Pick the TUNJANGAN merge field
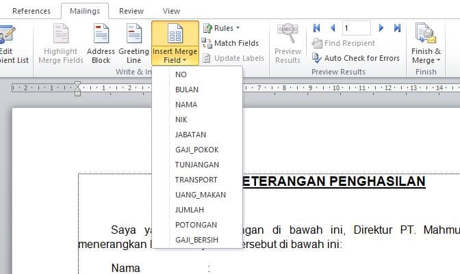This screenshot has height=274, width=460. pyautogui.click(x=197, y=165)
